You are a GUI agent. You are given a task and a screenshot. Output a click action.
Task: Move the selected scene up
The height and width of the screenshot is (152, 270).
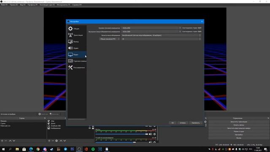[x=10, y=141]
